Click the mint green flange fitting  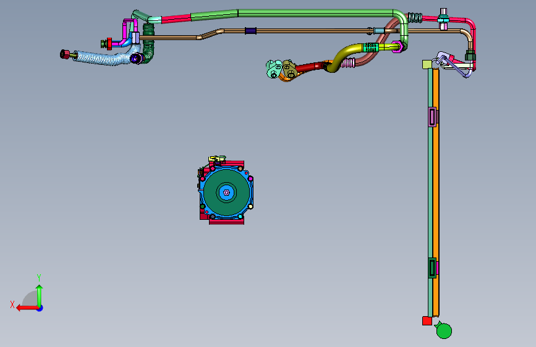[273, 69]
